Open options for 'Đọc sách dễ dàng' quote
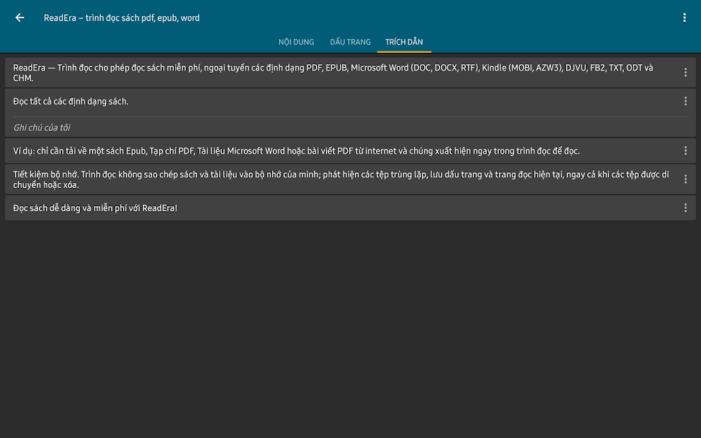Screen dimensions: 701x438 point(685,208)
